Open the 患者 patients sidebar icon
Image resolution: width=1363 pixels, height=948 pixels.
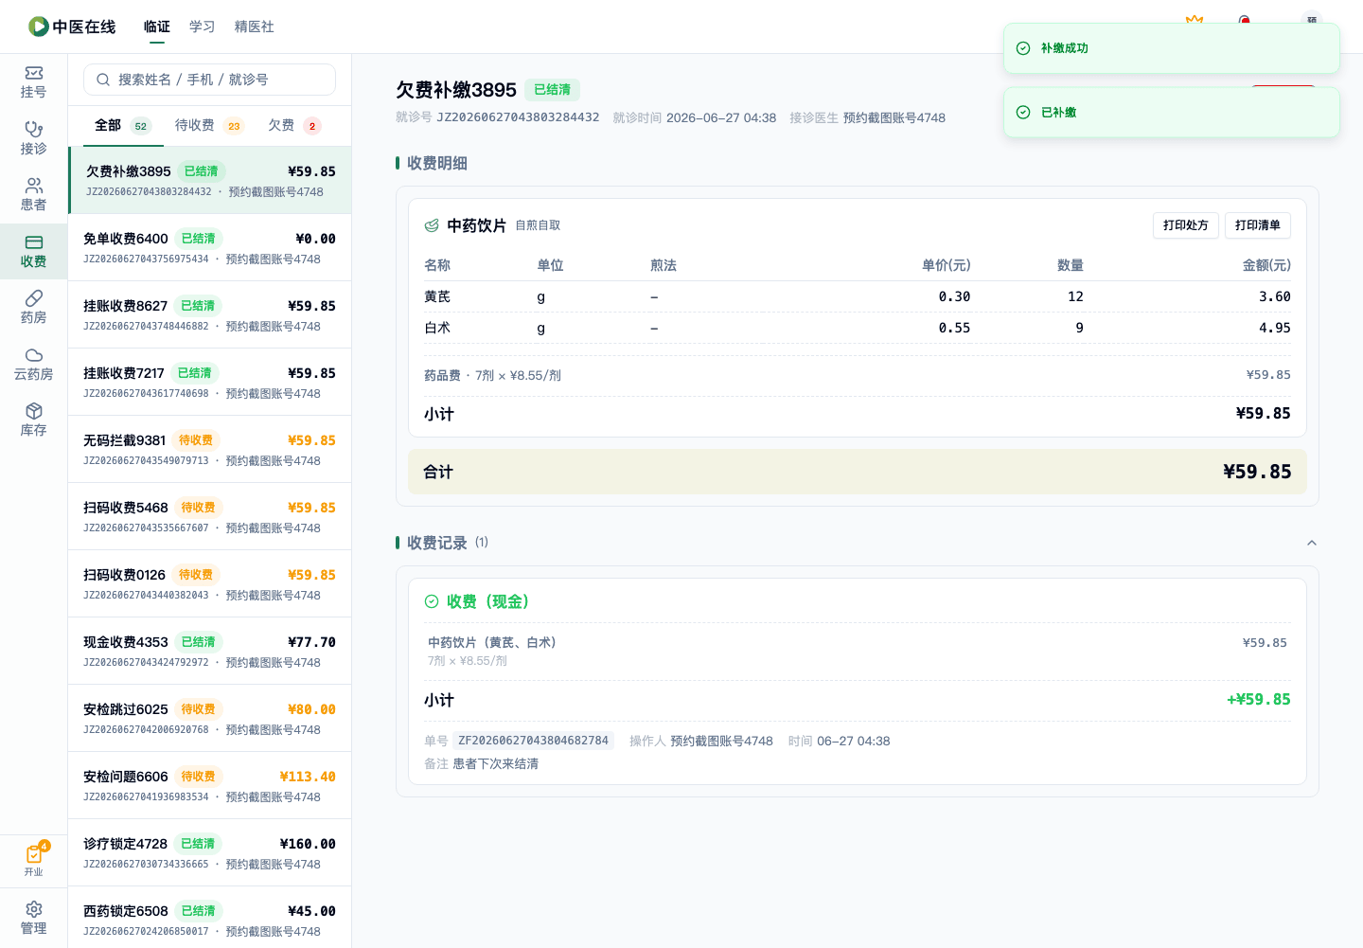click(x=33, y=195)
